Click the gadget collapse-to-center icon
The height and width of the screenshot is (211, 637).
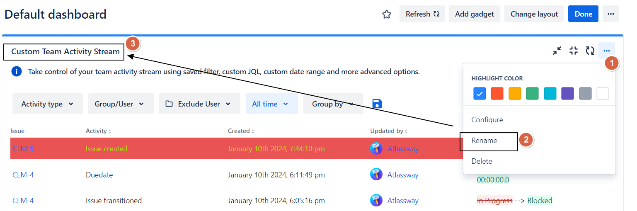pos(574,51)
